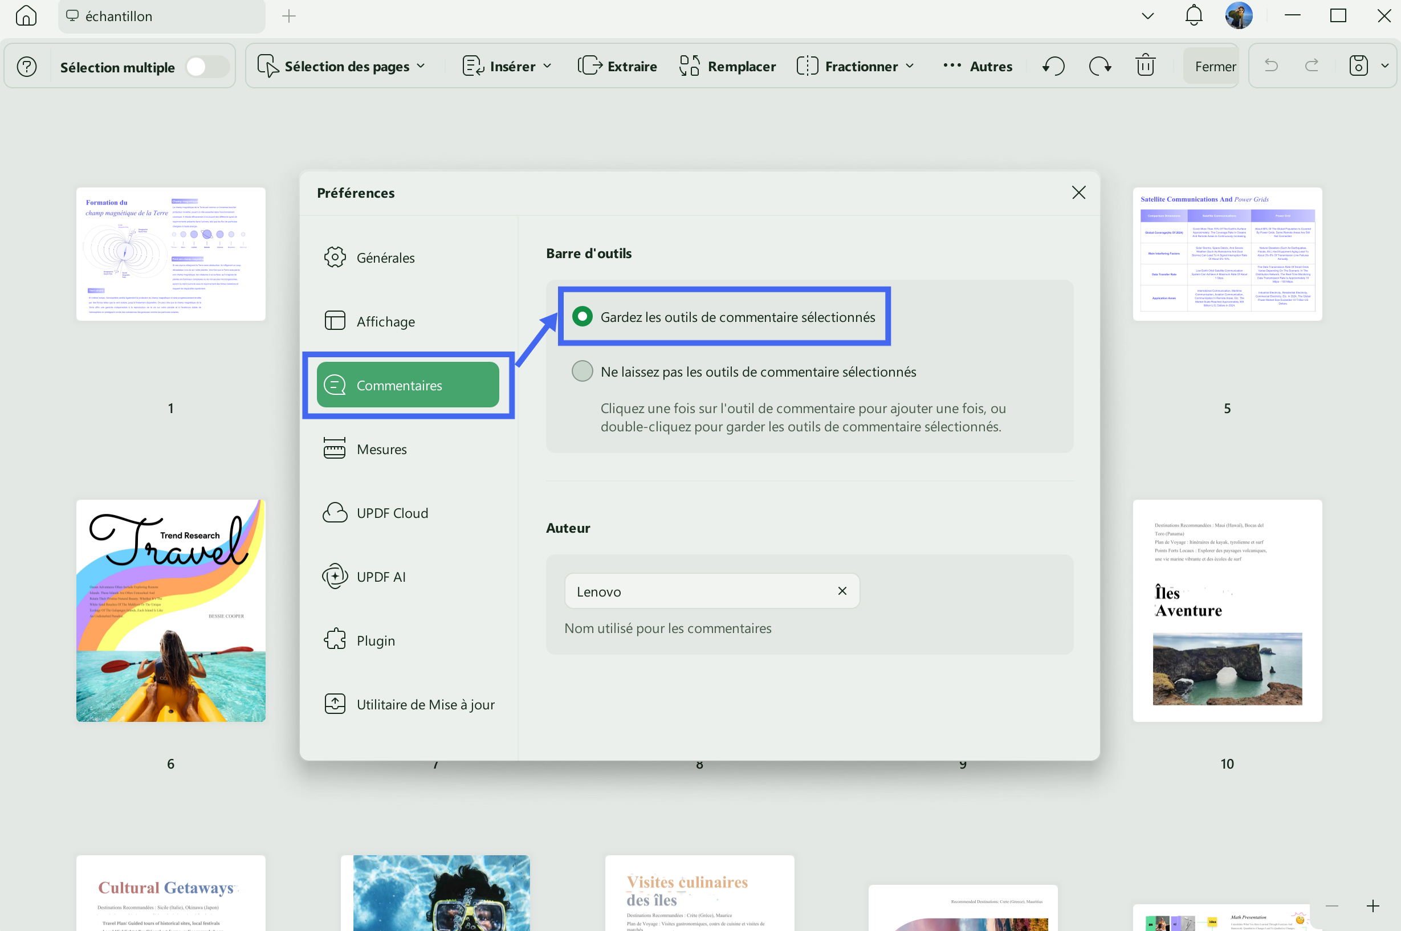Screen dimensions: 1401x931
Task: Rotate pages counterclockwise
Action: (x=1053, y=66)
